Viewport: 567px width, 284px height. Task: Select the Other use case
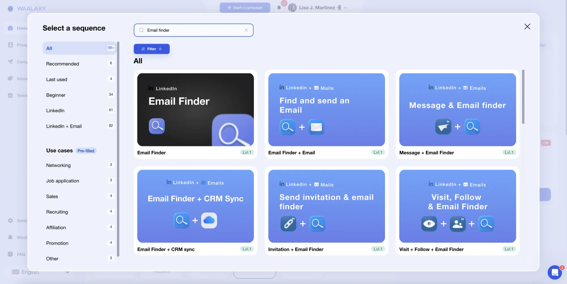pyautogui.click(x=79, y=259)
